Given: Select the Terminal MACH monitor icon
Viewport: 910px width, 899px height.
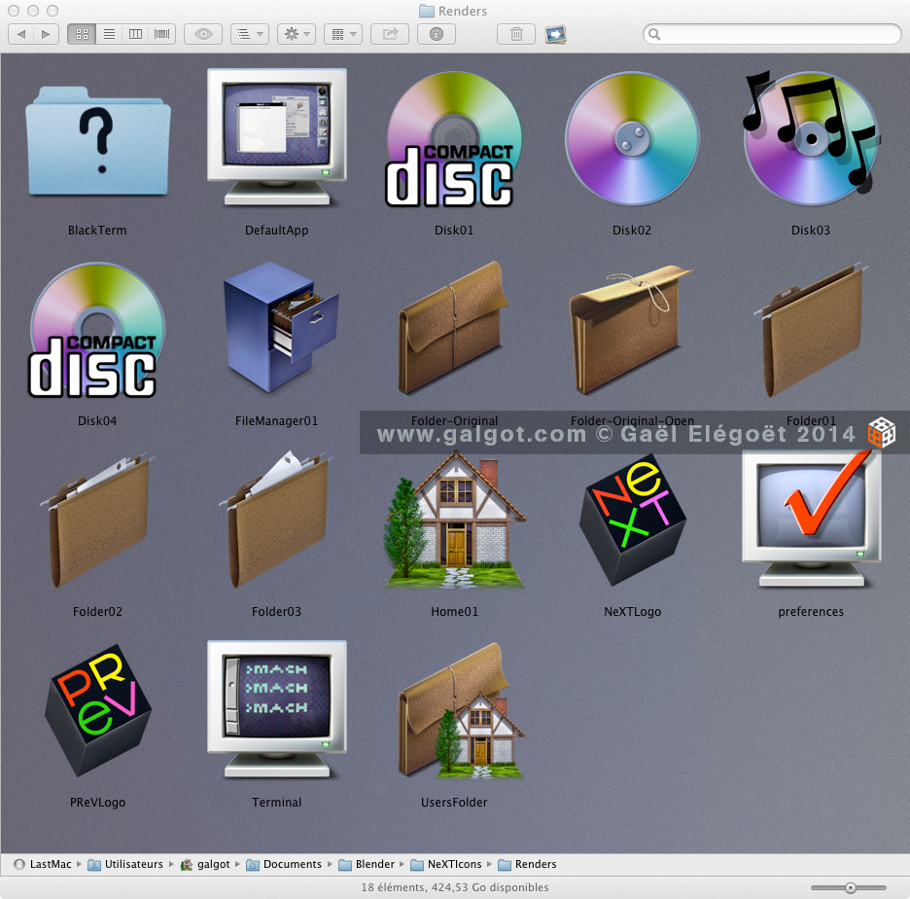Looking at the screenshot, I should pos(276,708).
